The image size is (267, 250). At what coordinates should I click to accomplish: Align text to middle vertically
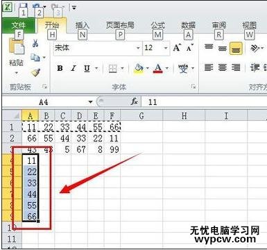click(222, 48)
